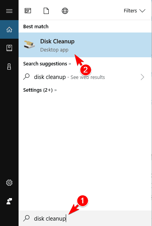Image resolution: width=152 pixels, height=226 pixels.
Task: Open the Cortana Notebook sidebar icon
Action: [x=9, y=48]
